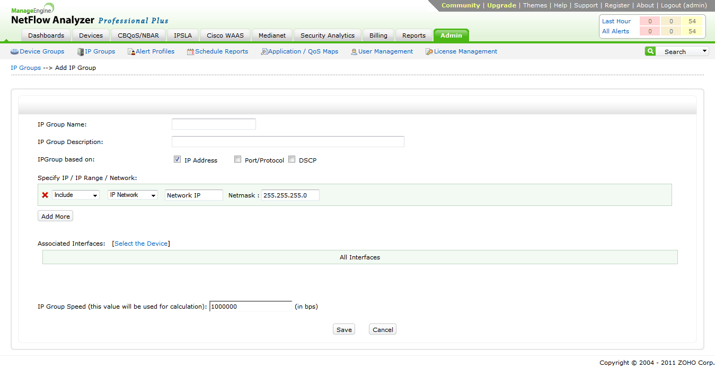Toggle the IP Address checkbox
715x369 pixels.
click(x=178, y=159)
